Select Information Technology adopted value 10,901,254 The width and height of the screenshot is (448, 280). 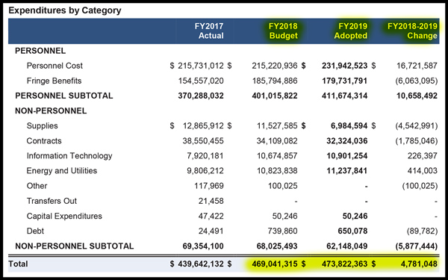pos(347,156)
